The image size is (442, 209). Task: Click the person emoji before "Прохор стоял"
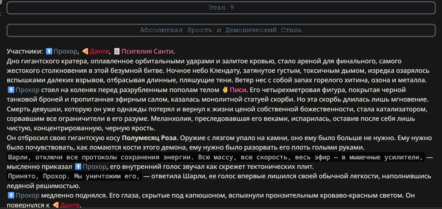click(x=10, y=90)
